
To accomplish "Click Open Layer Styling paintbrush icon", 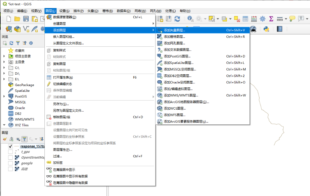I will [5, 139].
